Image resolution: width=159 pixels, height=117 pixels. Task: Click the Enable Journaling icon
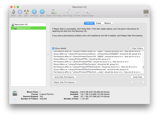pos(54,12)
